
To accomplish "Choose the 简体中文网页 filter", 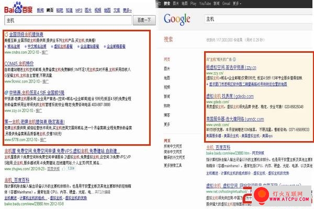I will [x=173, y=152].
